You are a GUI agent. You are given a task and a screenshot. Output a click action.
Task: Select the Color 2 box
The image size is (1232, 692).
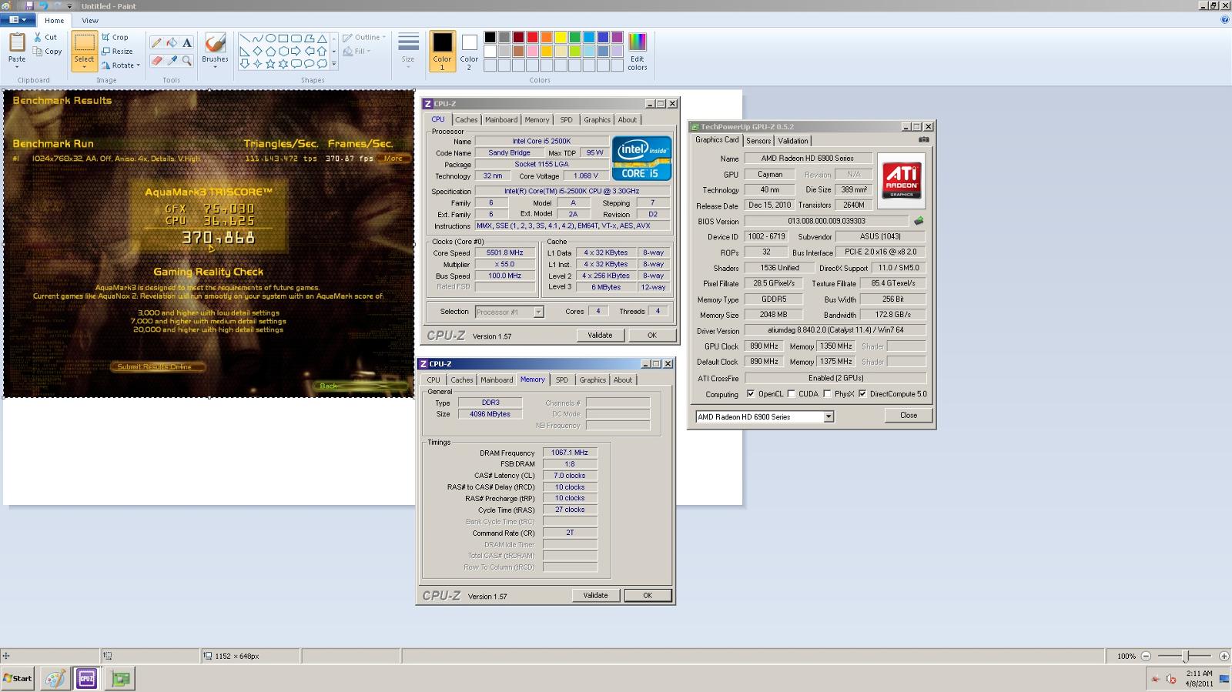[x=469, y=52]
